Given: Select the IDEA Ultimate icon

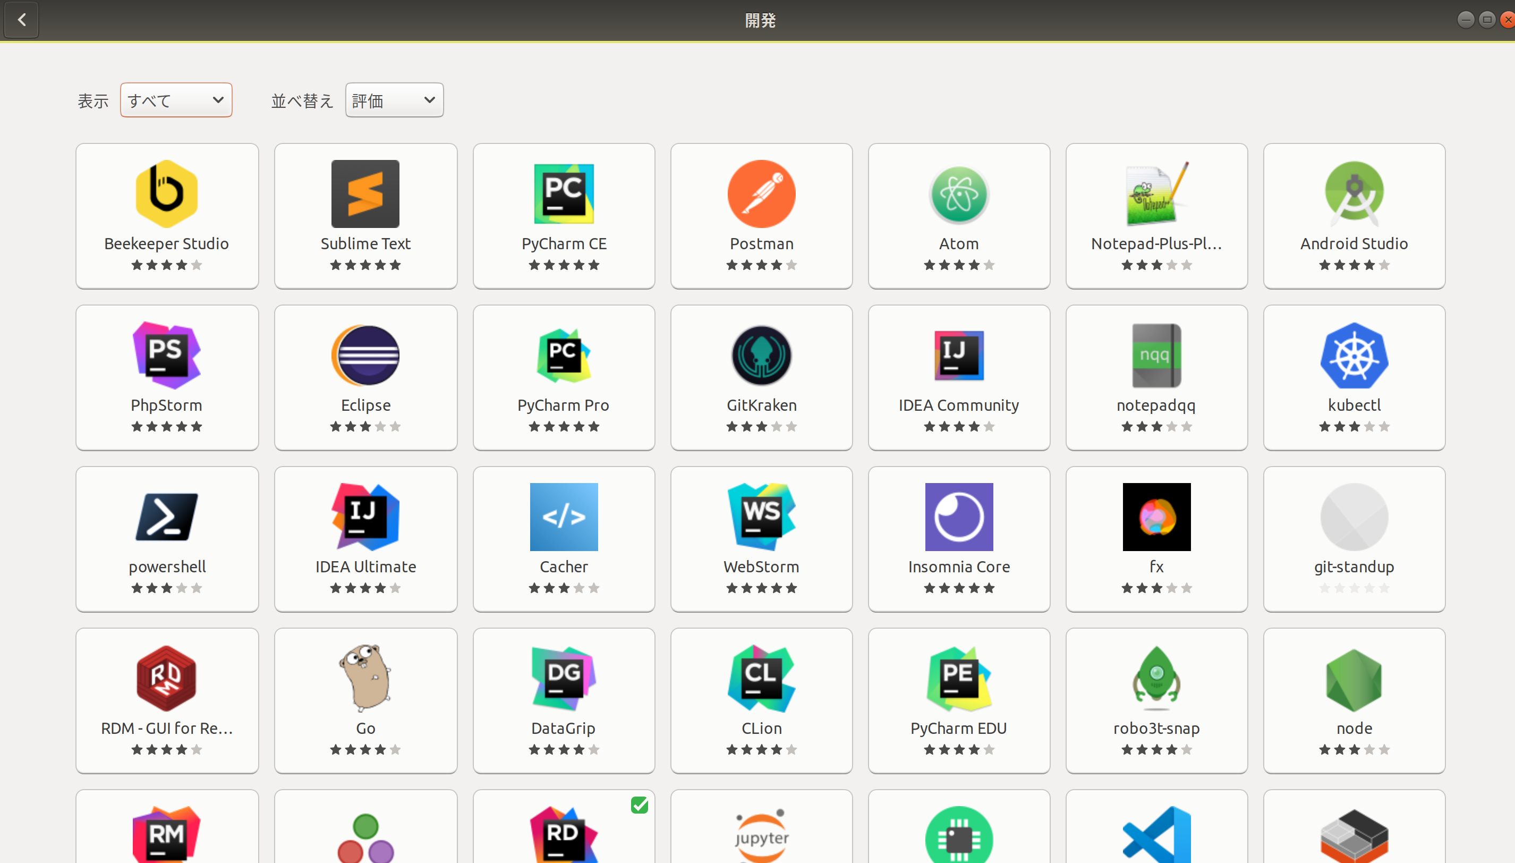Looking at the screenshot, I should point(365,517).
